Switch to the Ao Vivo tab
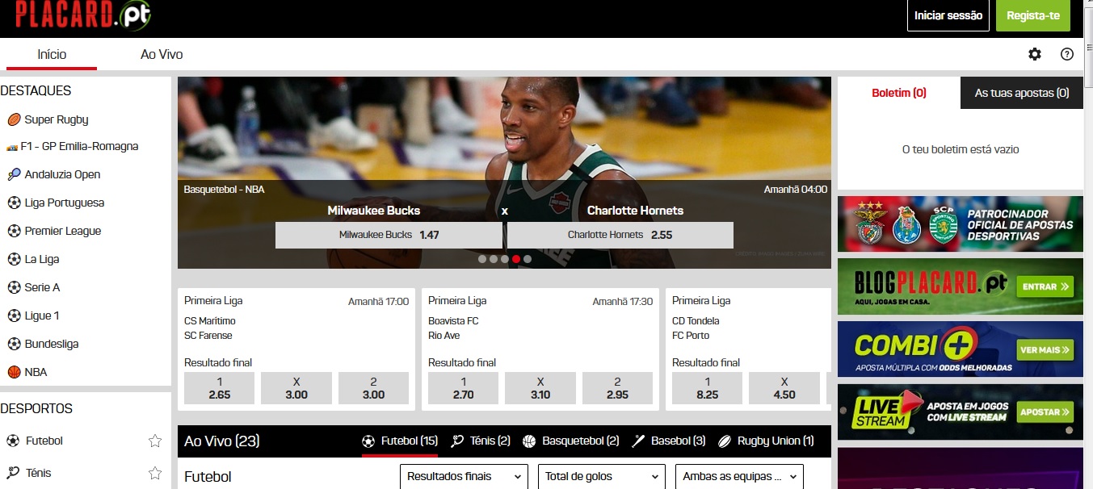1093x489 pixels. pos(162,55)
